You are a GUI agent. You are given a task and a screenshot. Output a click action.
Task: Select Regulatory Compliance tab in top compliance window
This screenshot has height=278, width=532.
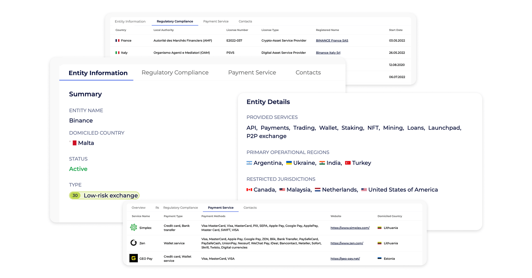click(175, 22)
